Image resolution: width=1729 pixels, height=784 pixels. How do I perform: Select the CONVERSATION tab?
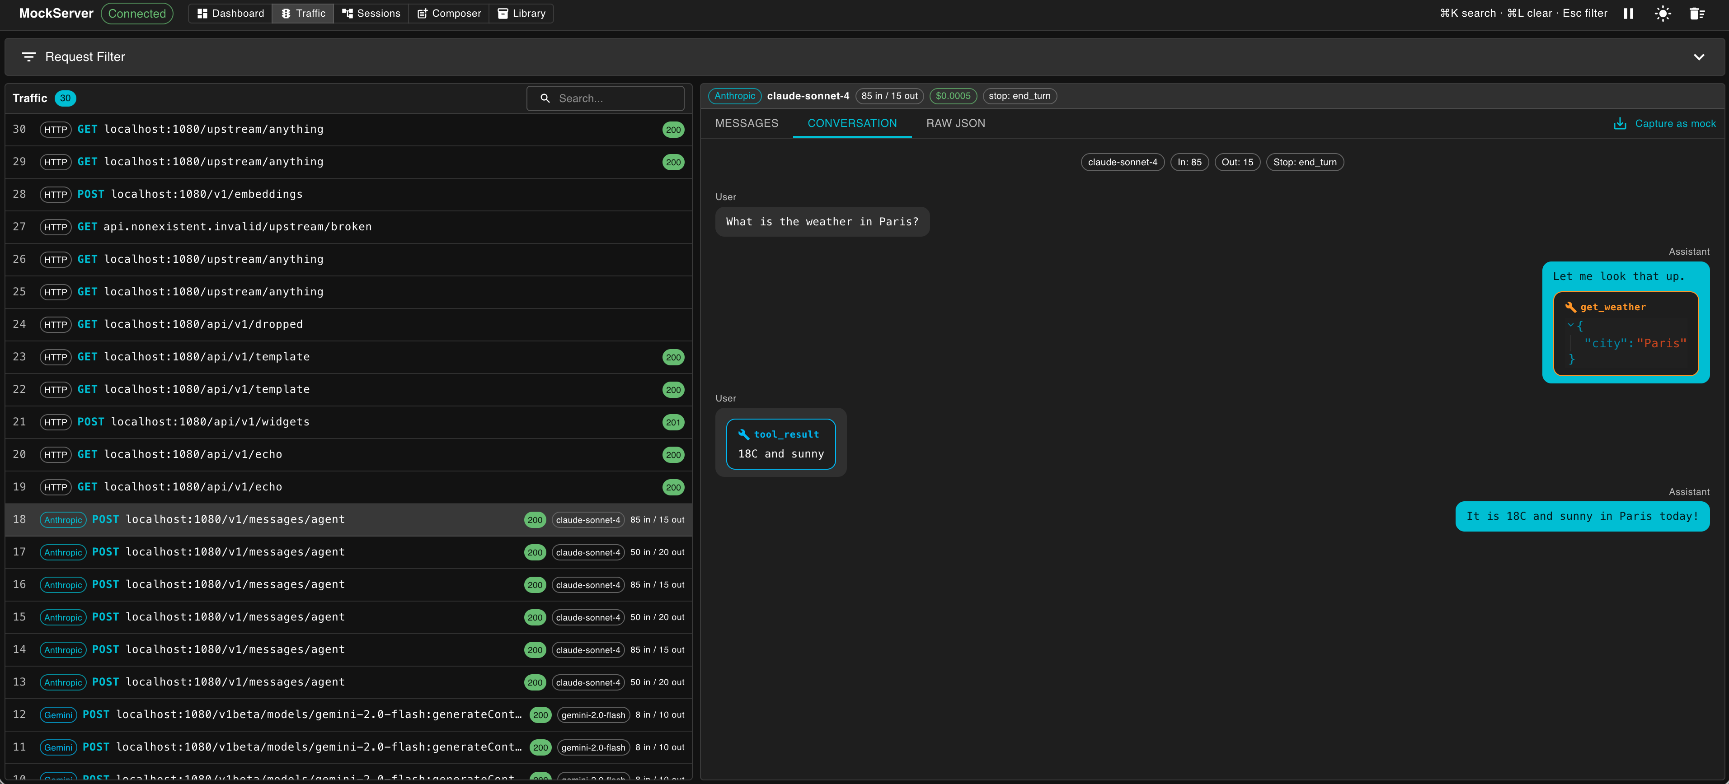click(852, 123)
